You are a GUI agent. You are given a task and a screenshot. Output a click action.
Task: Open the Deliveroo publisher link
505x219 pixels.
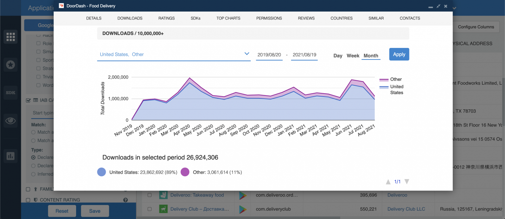coord(397,195)
